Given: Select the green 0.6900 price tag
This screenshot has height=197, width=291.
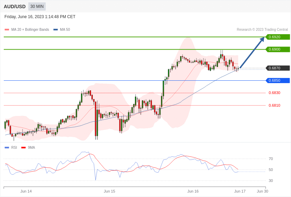Looking at the screenshot, I should tap(278, 49).
